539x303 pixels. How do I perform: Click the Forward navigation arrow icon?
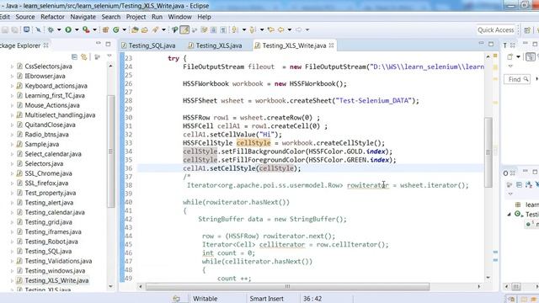(298, 30)
